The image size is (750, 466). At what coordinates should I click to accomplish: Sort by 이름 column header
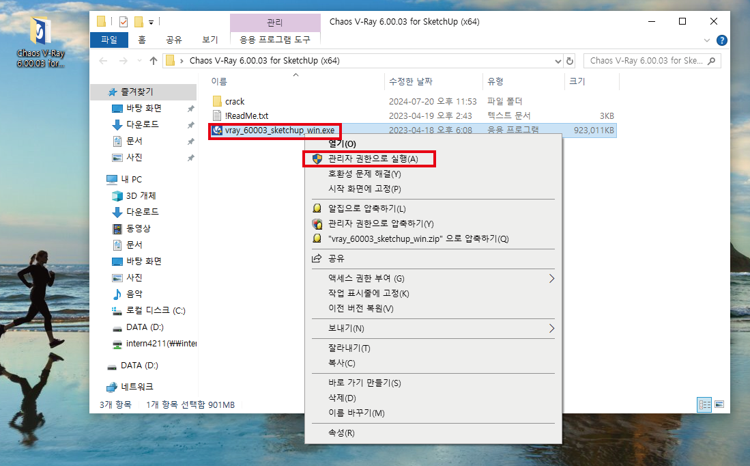[x=219, y=81]
